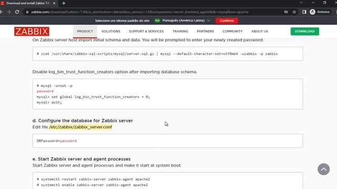Click the crossed-out eye tracking icon
The image size is (337, 189).
[x=286, y=12]
